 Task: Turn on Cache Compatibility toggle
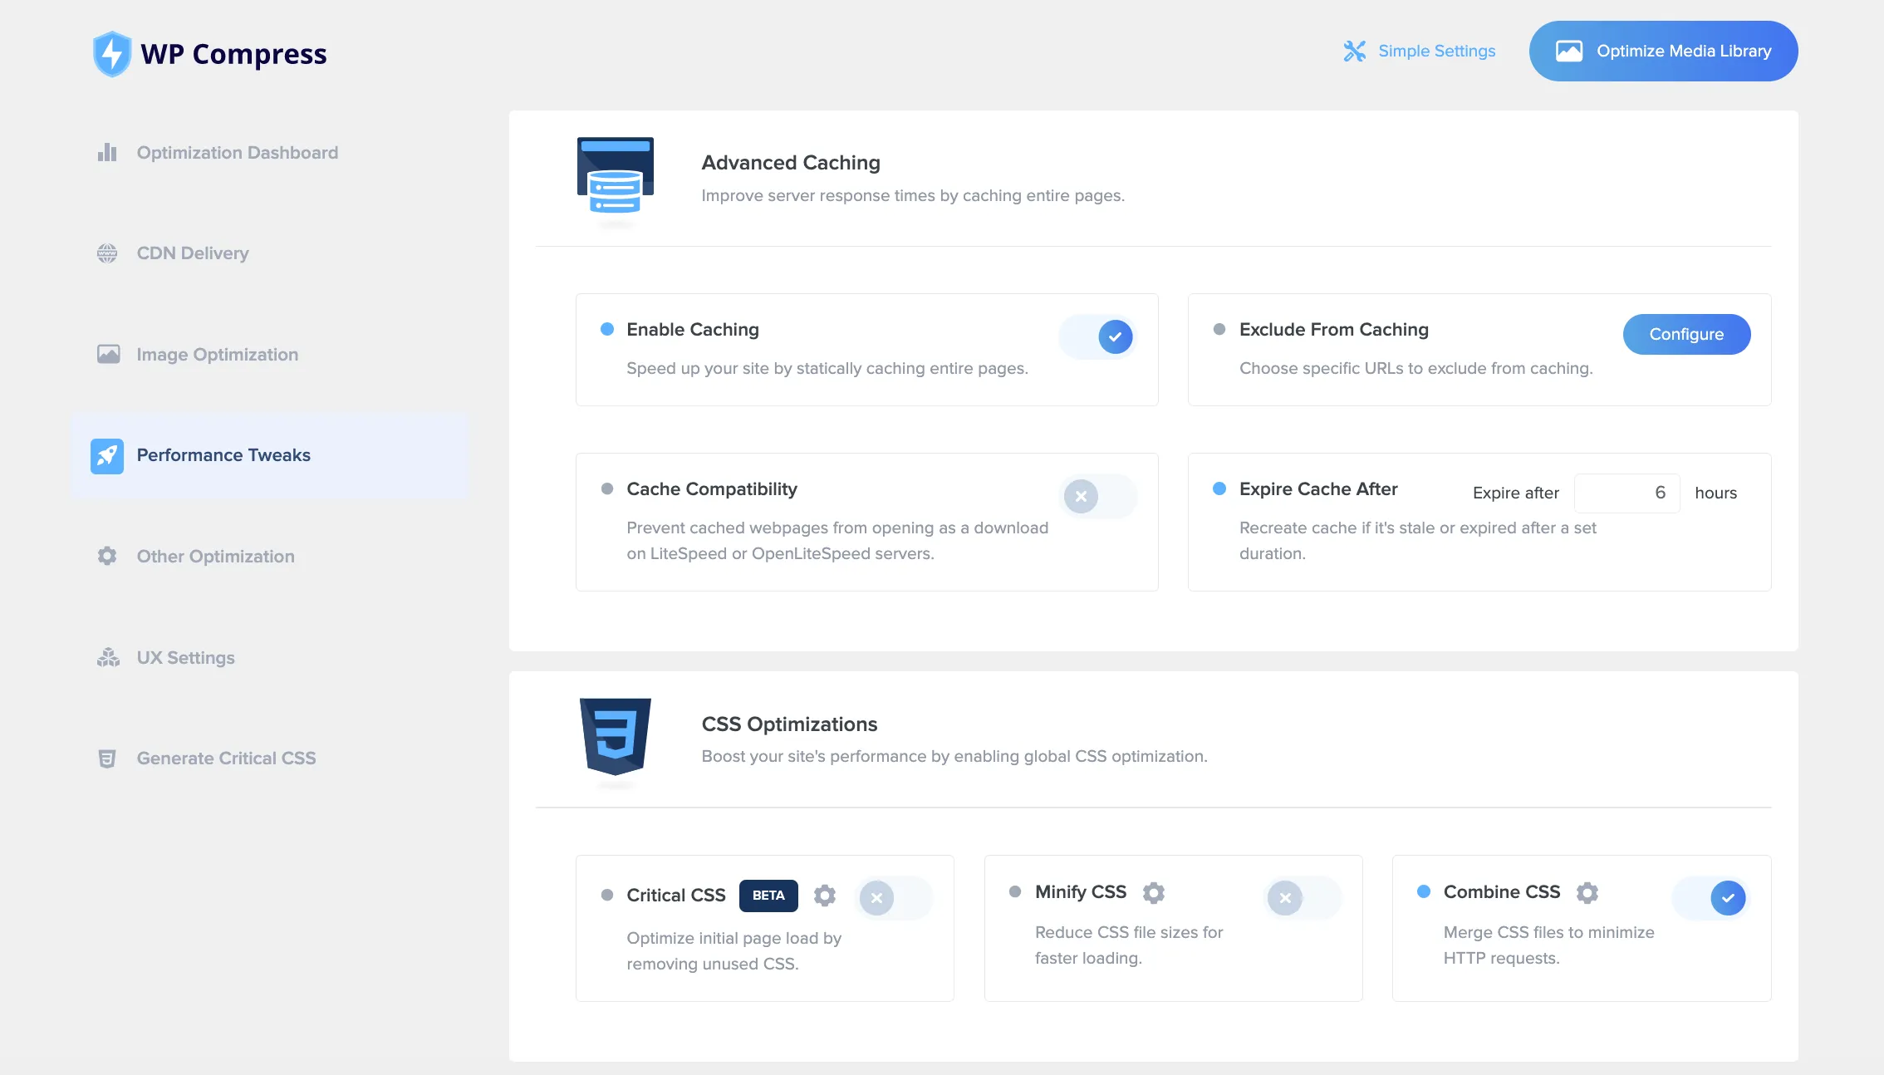tap(1098, 497)
